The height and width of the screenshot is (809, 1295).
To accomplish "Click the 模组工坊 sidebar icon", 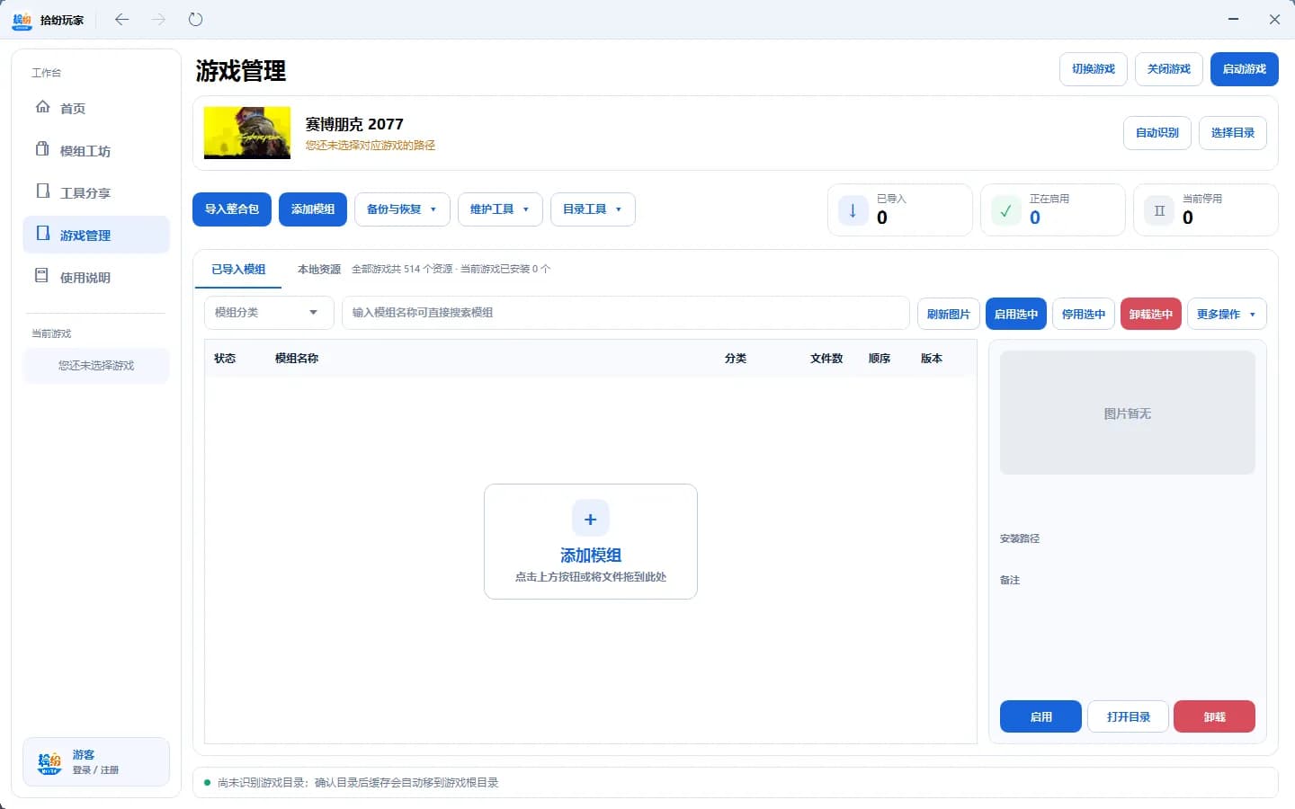I will click(42, 149).
